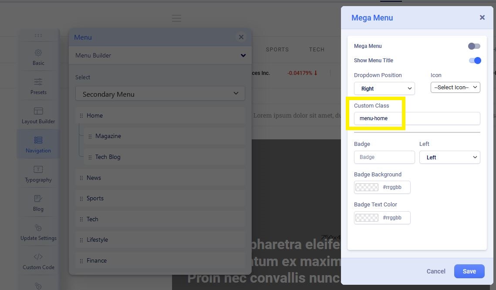Select the SPORTS menu item
Image resolution: width=496 pixels, height=290 pixels.
[277, 50]
